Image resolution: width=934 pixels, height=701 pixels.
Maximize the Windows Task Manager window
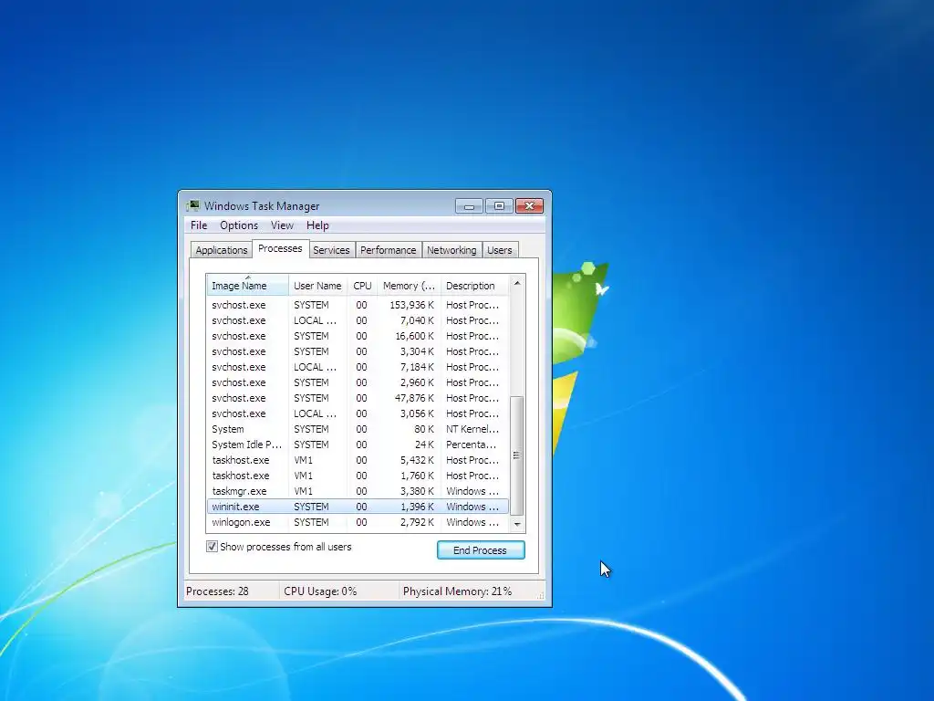499,206
